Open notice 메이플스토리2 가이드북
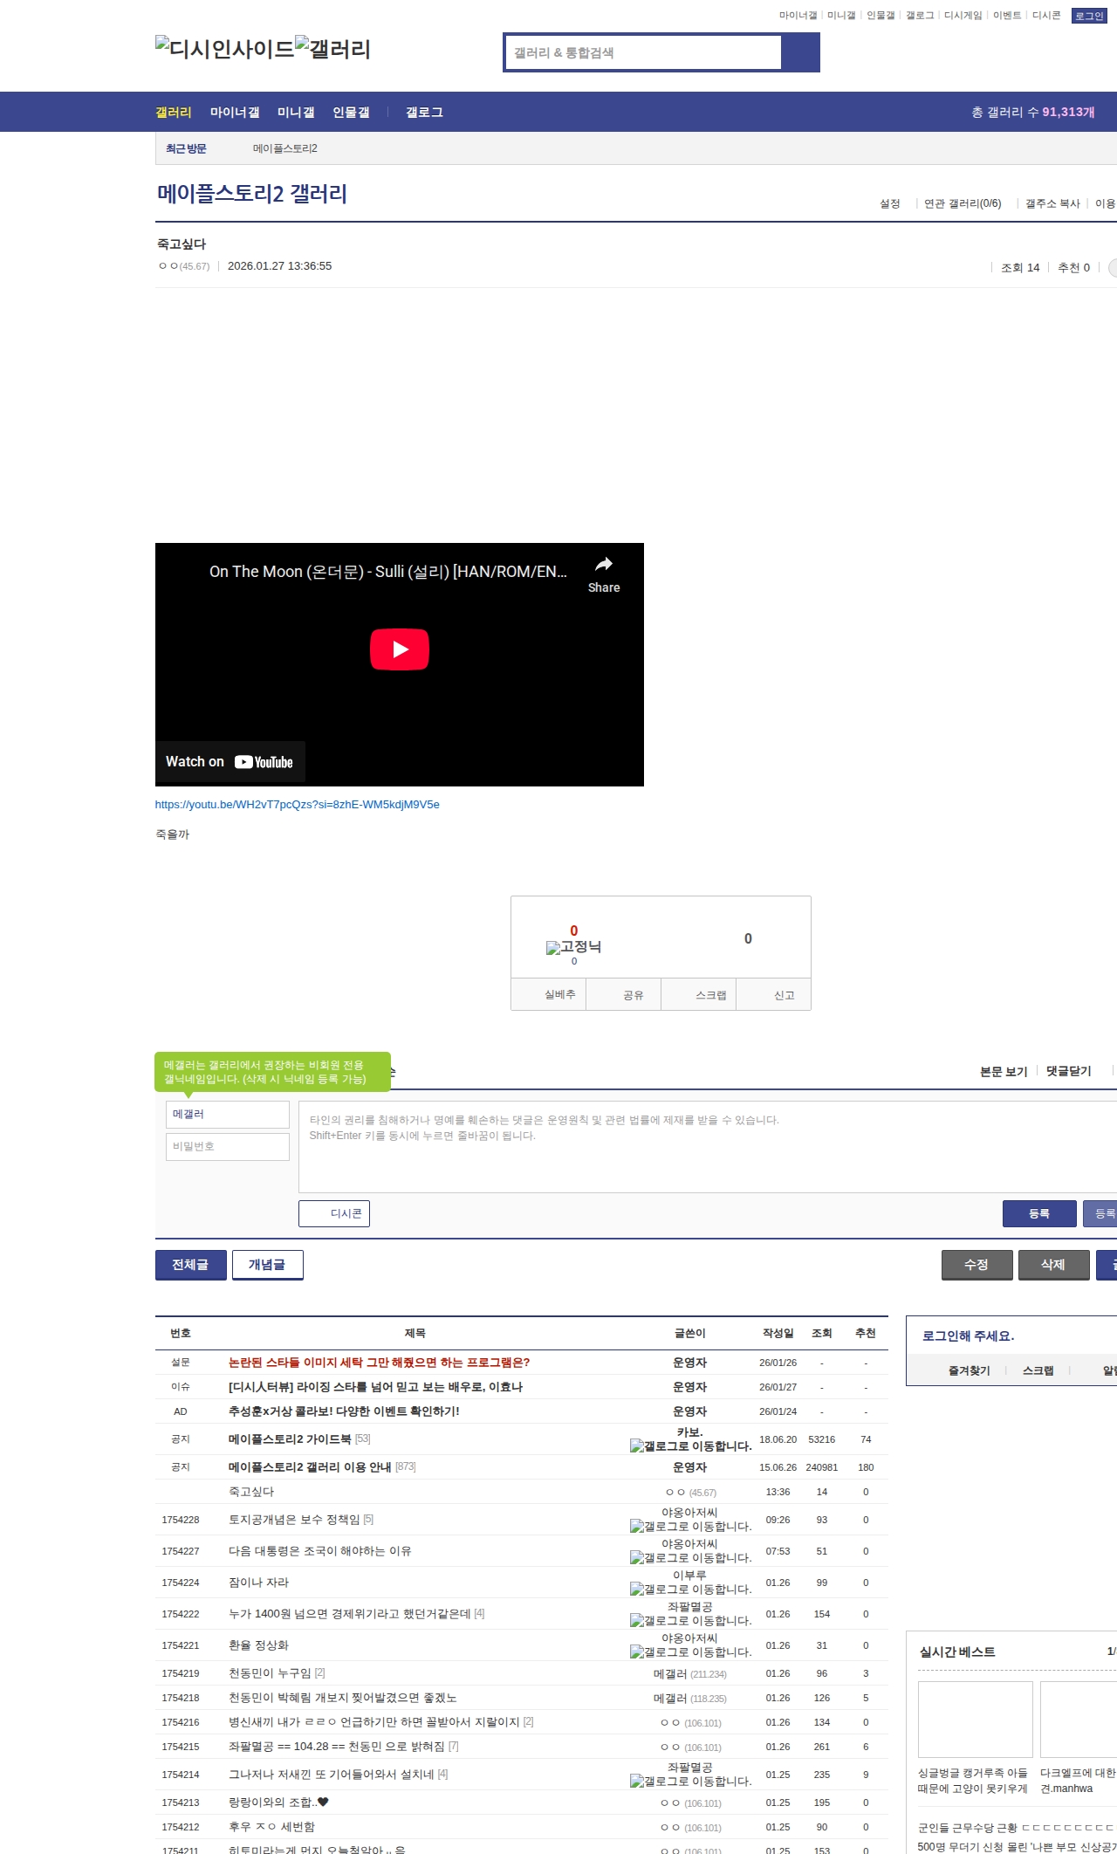 290,1439
